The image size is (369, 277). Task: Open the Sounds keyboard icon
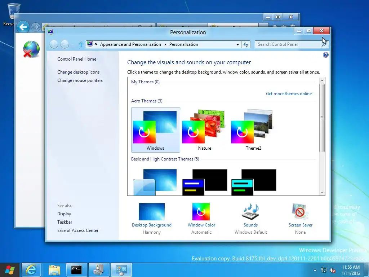click(x=251, y=211)
